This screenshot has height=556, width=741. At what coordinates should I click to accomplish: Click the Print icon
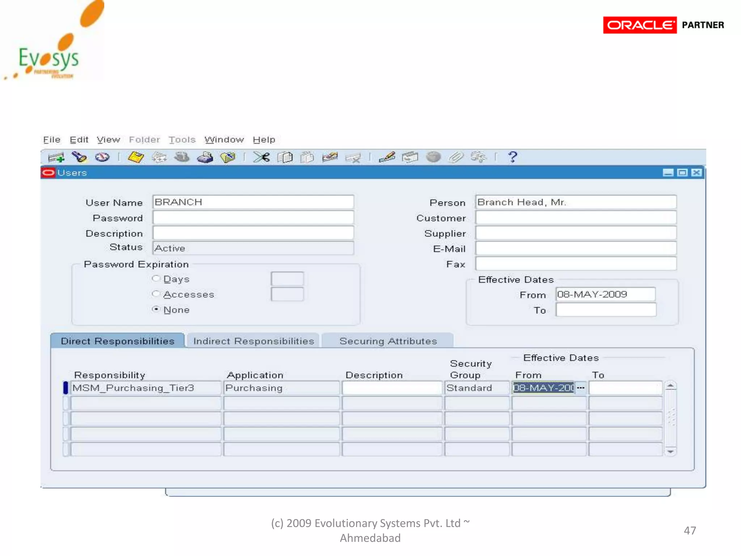pos(205,157)
